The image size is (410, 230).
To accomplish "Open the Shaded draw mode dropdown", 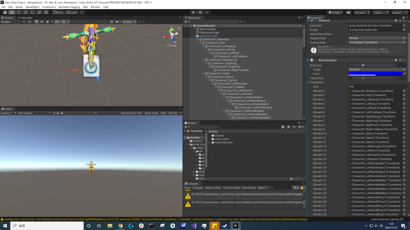I will click(x=13, y=22).
